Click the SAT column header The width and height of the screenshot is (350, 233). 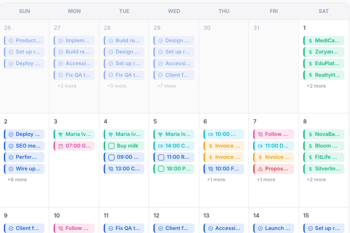324,11
